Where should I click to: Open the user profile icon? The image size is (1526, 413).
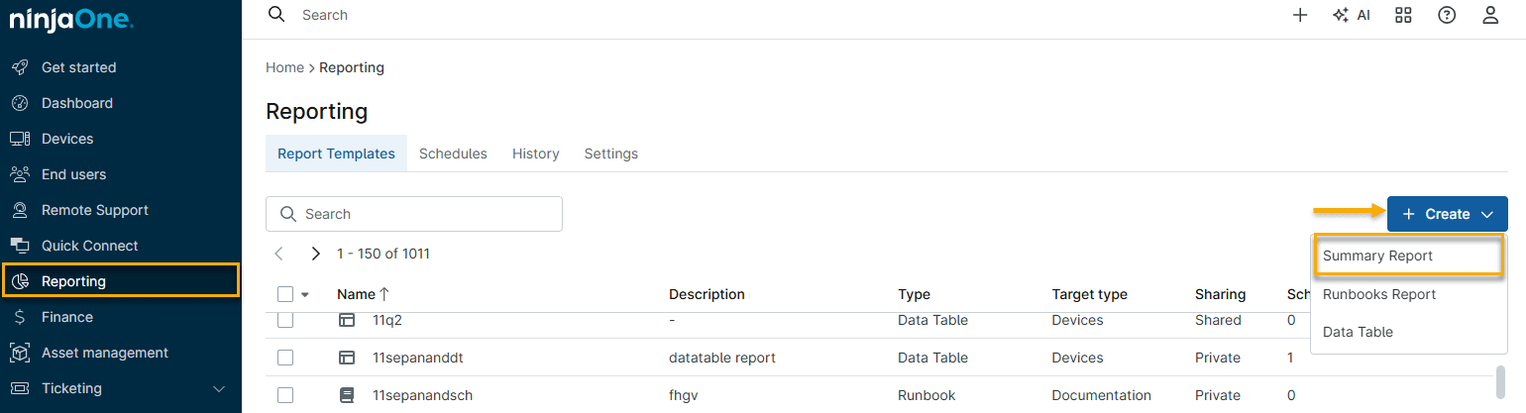click(x=1490, y=15)
